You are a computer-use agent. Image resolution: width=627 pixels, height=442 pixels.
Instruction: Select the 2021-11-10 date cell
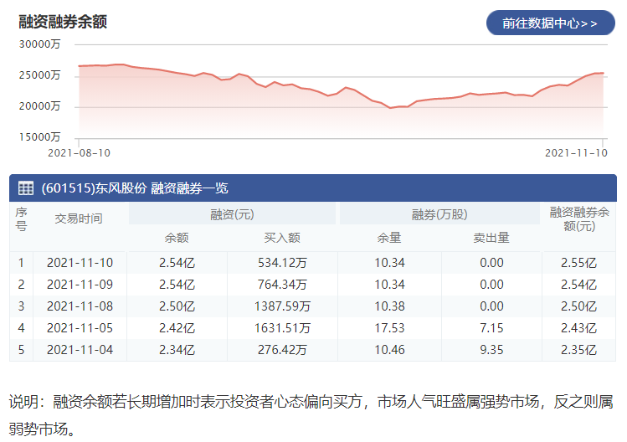pos(80,263)
